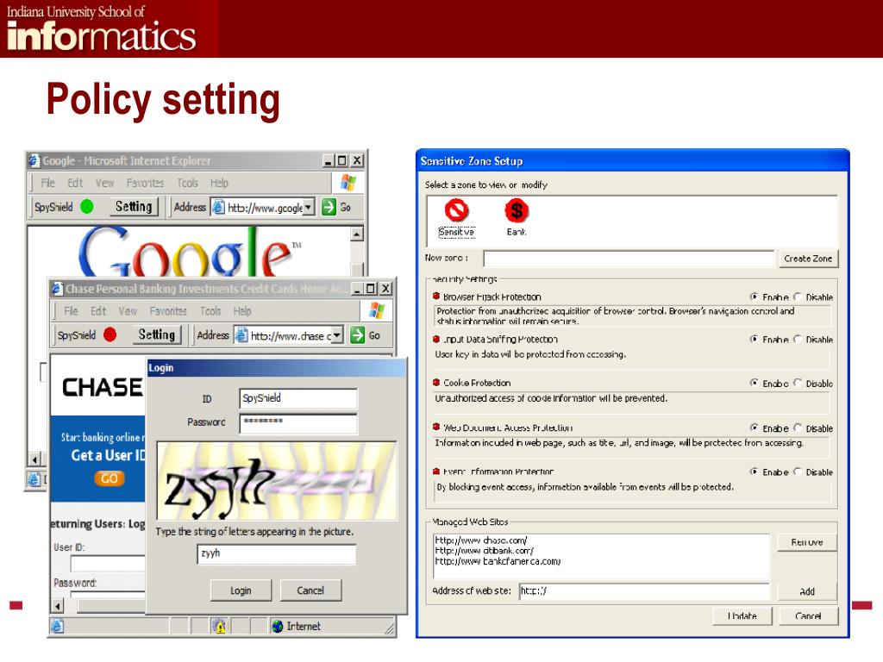
Task: Click Add button for web site address
Action: (x=807, y=591)
